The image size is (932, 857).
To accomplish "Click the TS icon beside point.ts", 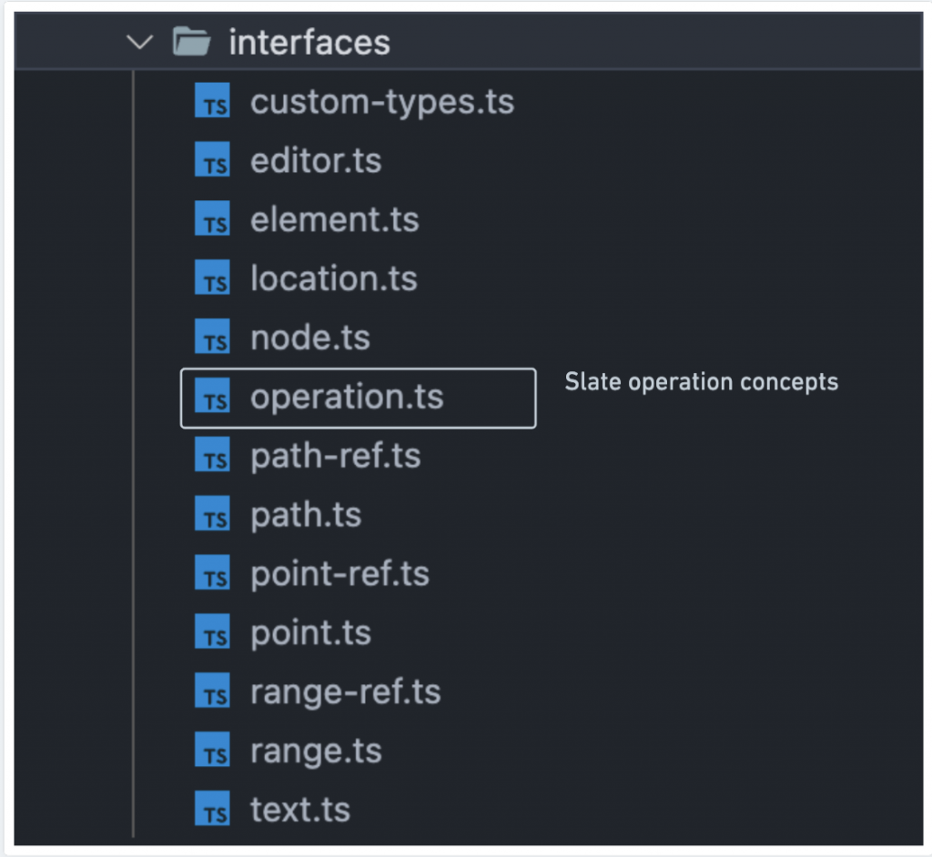I will pos(213,633).
